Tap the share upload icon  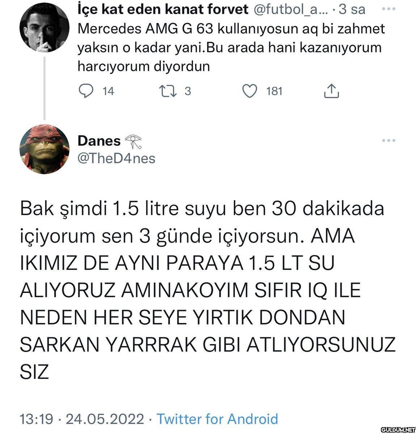331,91
